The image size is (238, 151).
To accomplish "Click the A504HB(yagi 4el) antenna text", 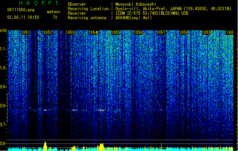I will [x=134, y=18].
